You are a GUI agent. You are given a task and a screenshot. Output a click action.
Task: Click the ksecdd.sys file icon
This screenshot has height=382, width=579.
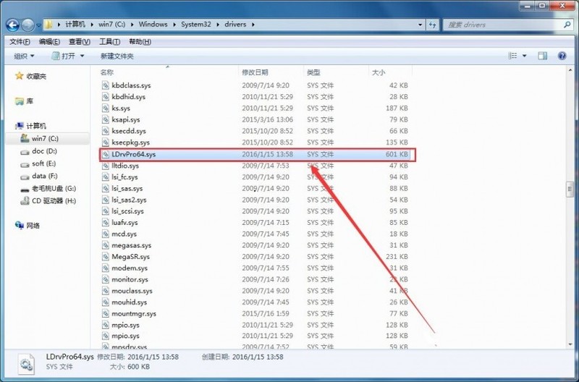coord(106,131)
